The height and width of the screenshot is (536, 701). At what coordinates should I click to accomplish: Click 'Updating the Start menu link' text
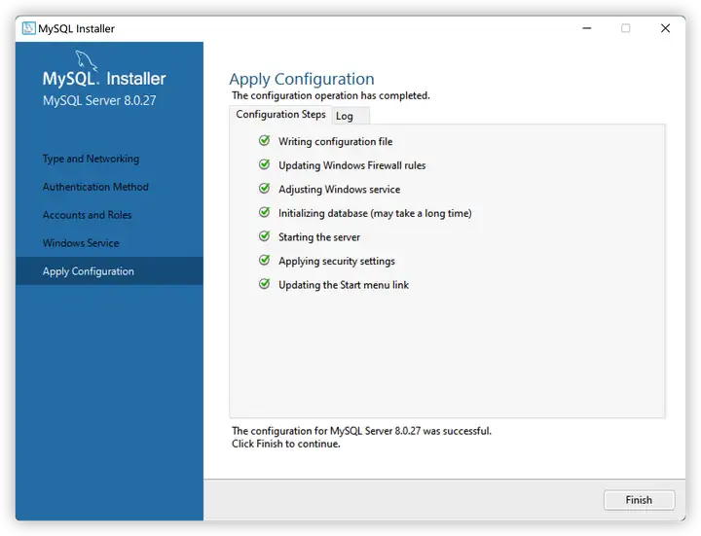point(344,285)
